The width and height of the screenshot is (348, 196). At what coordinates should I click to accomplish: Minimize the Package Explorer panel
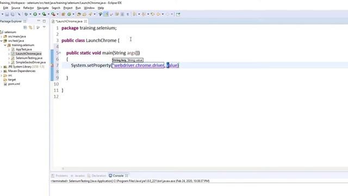coord(39,21)
